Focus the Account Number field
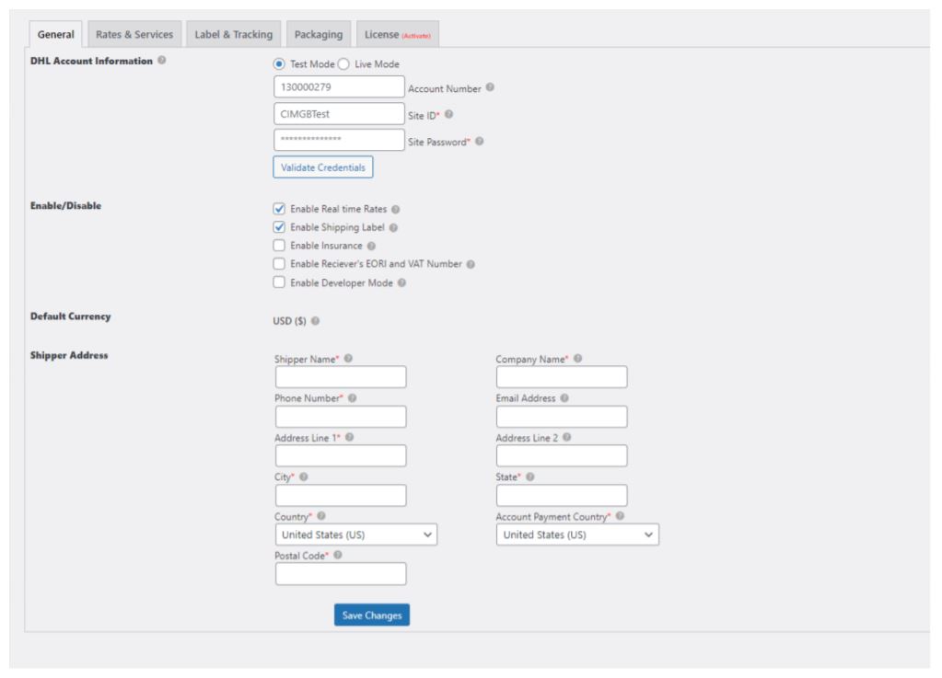Viewport: 942px width, 678px height. (x=339, y=87)
